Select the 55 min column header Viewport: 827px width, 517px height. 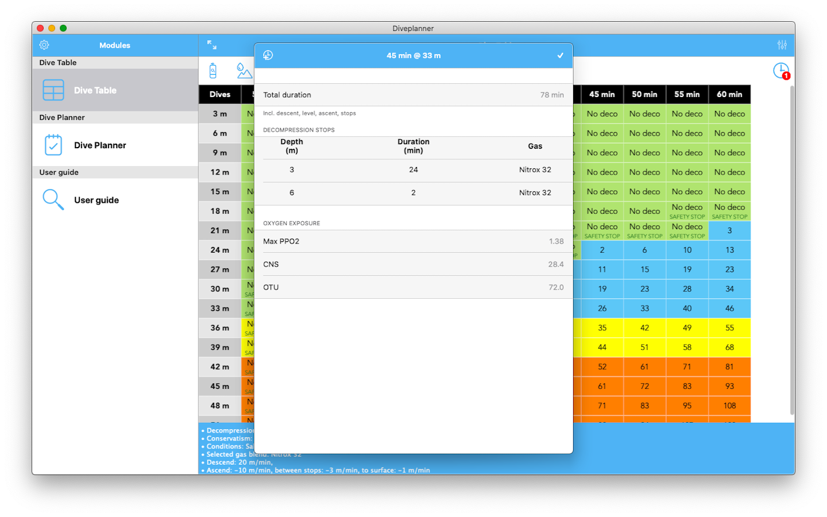(x=687, y=94)
